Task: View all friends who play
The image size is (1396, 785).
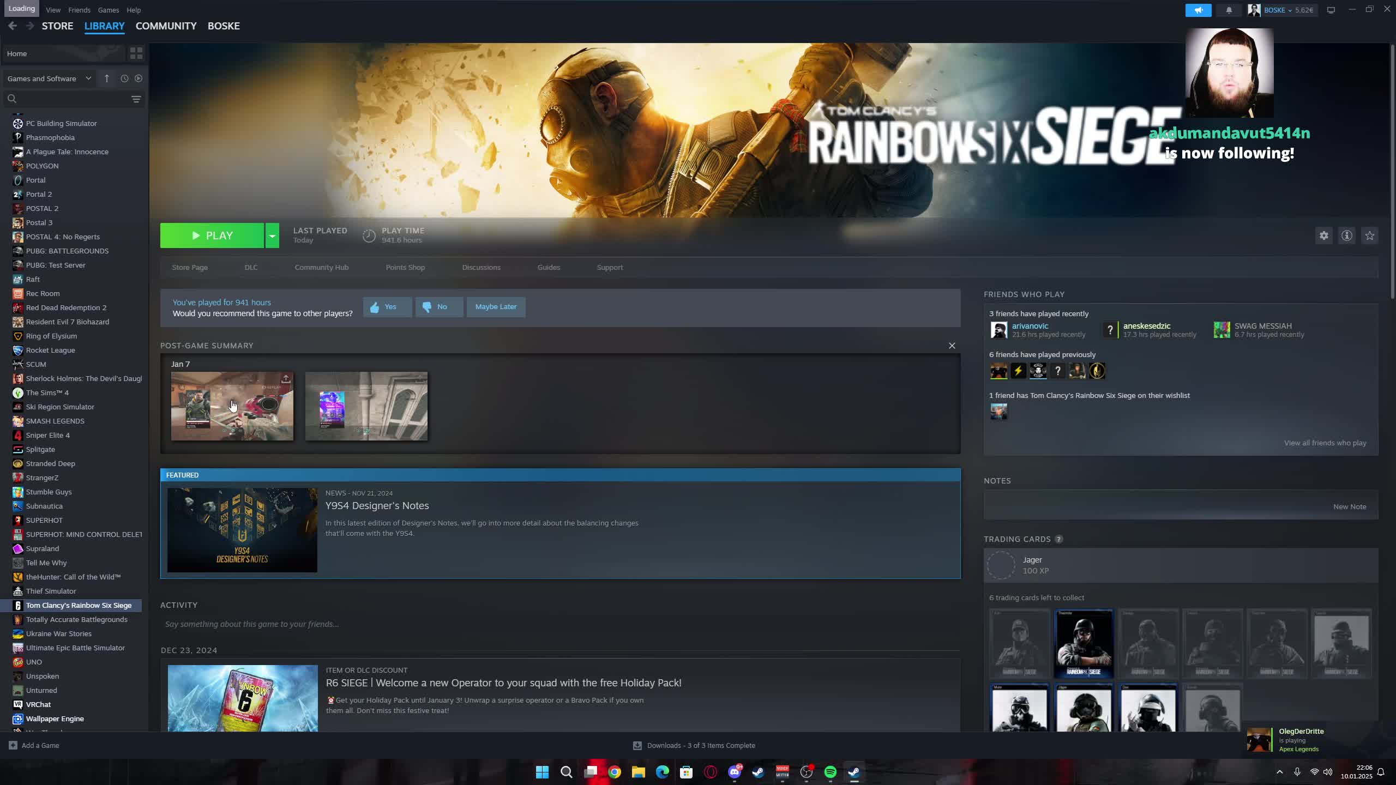Action: (x=1325, y=443)
